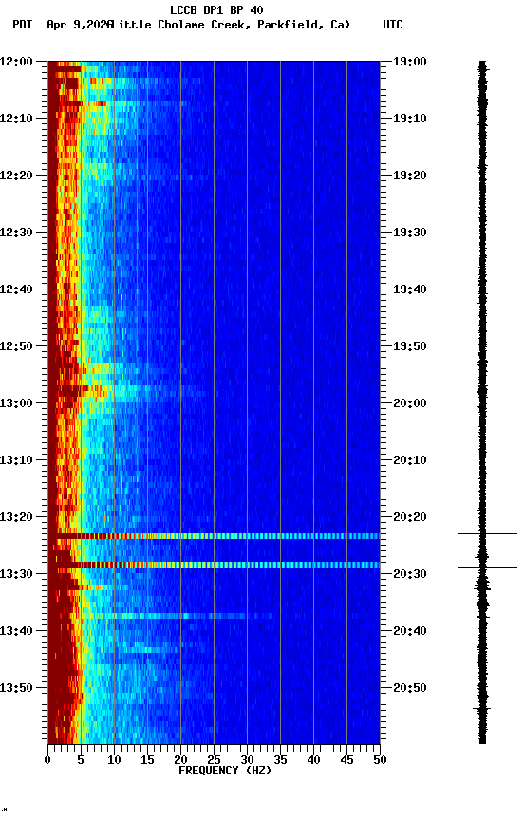Click the '15' frequency axis label
This screenshot has width=524, height=820.
[147, 760]
